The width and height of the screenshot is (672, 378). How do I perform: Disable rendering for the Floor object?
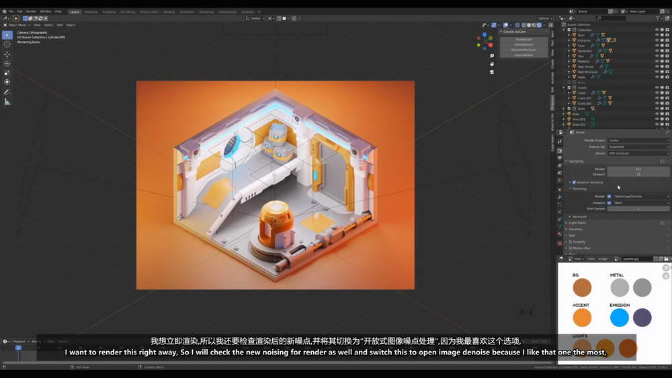point(667,46)
